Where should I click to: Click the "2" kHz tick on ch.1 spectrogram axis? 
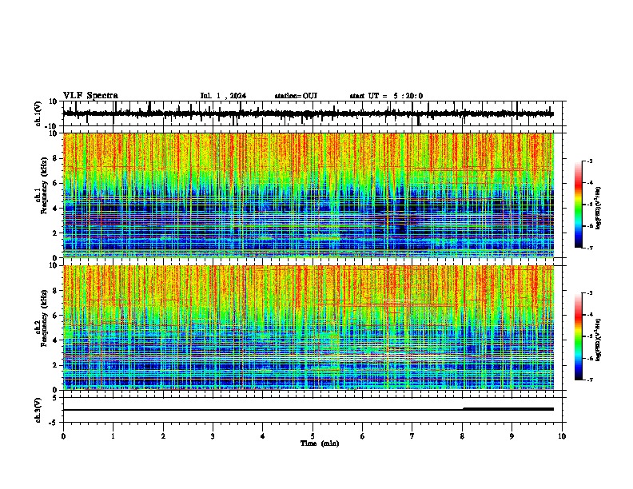tap(55, 233)
